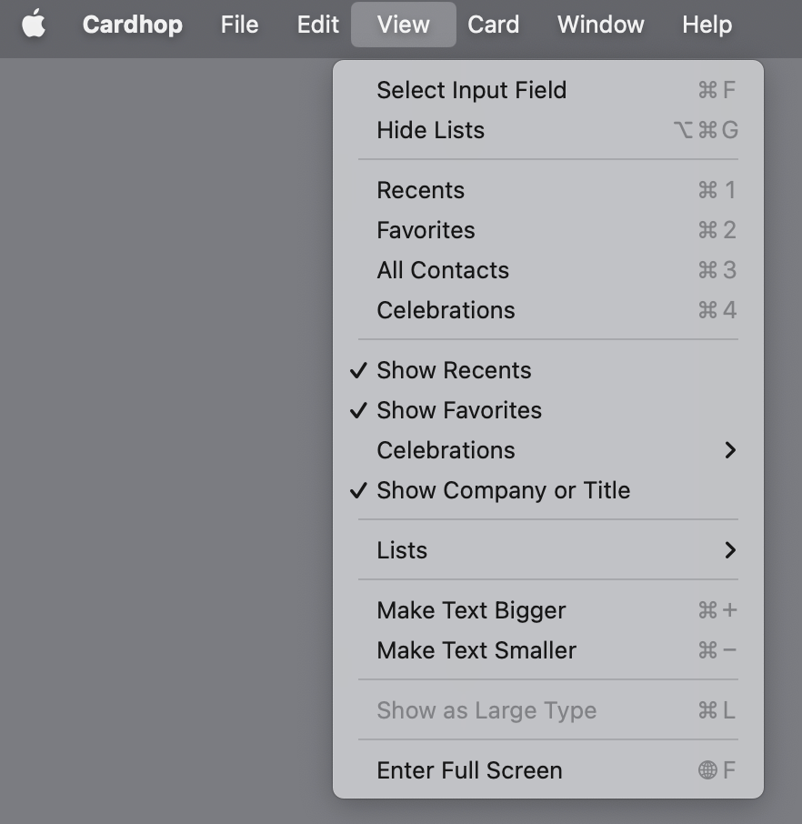Open the Apple logo menu

tap(34, 25)
